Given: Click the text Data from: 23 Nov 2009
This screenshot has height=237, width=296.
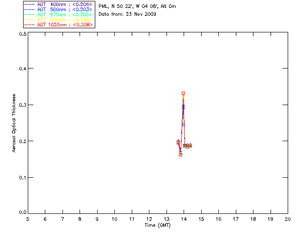Looking at the screenshot, I should coord(127,14).
